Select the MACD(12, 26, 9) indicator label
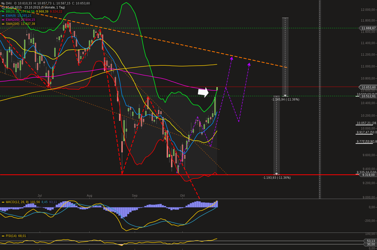Viewport: 377px width, 250px height. (17, 202)
